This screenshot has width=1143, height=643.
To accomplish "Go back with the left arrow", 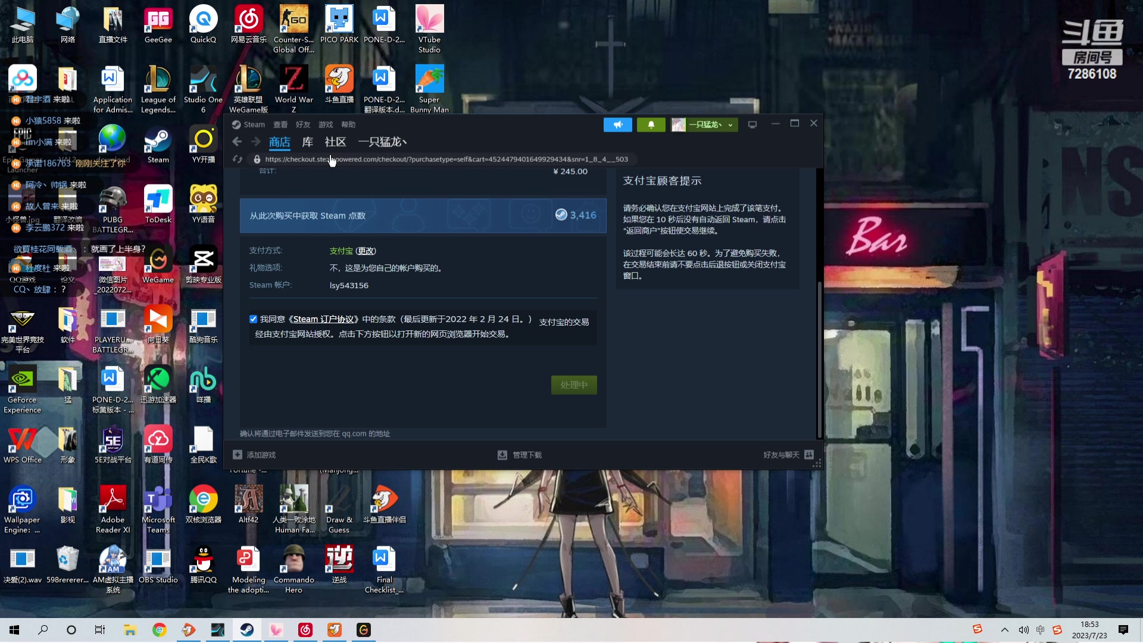I will click(x=237, y=142).
